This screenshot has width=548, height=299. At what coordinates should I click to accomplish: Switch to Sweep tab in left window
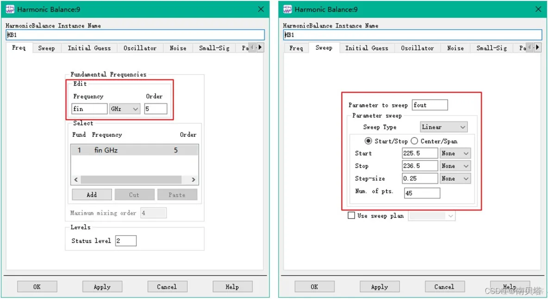[x=46, y=48]
